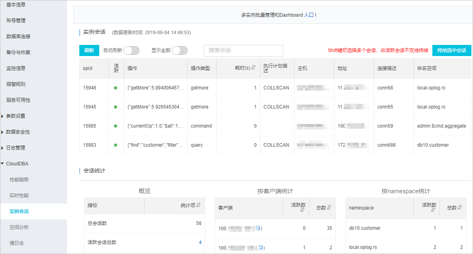Viewport: 473px width, 254px height.
Task: Click db10.customer in namespace statistics
Action: (x=365, y=228)
